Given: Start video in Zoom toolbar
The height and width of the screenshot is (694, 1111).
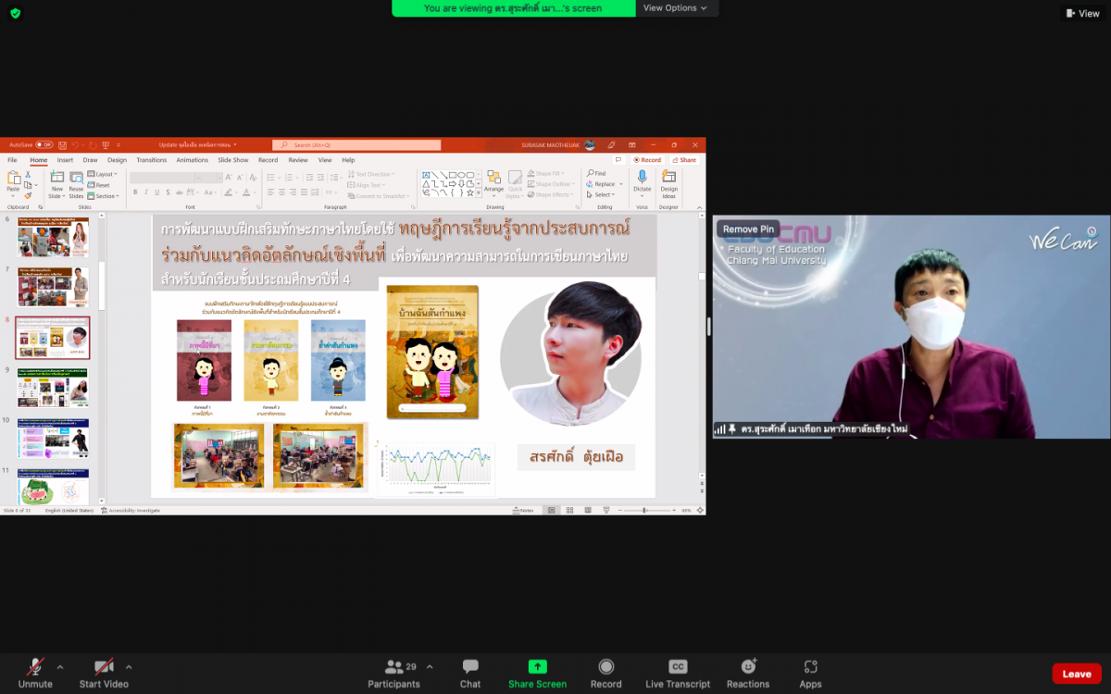Looking at the screenshot, I should pyautogui.click(x=103, y=673).
